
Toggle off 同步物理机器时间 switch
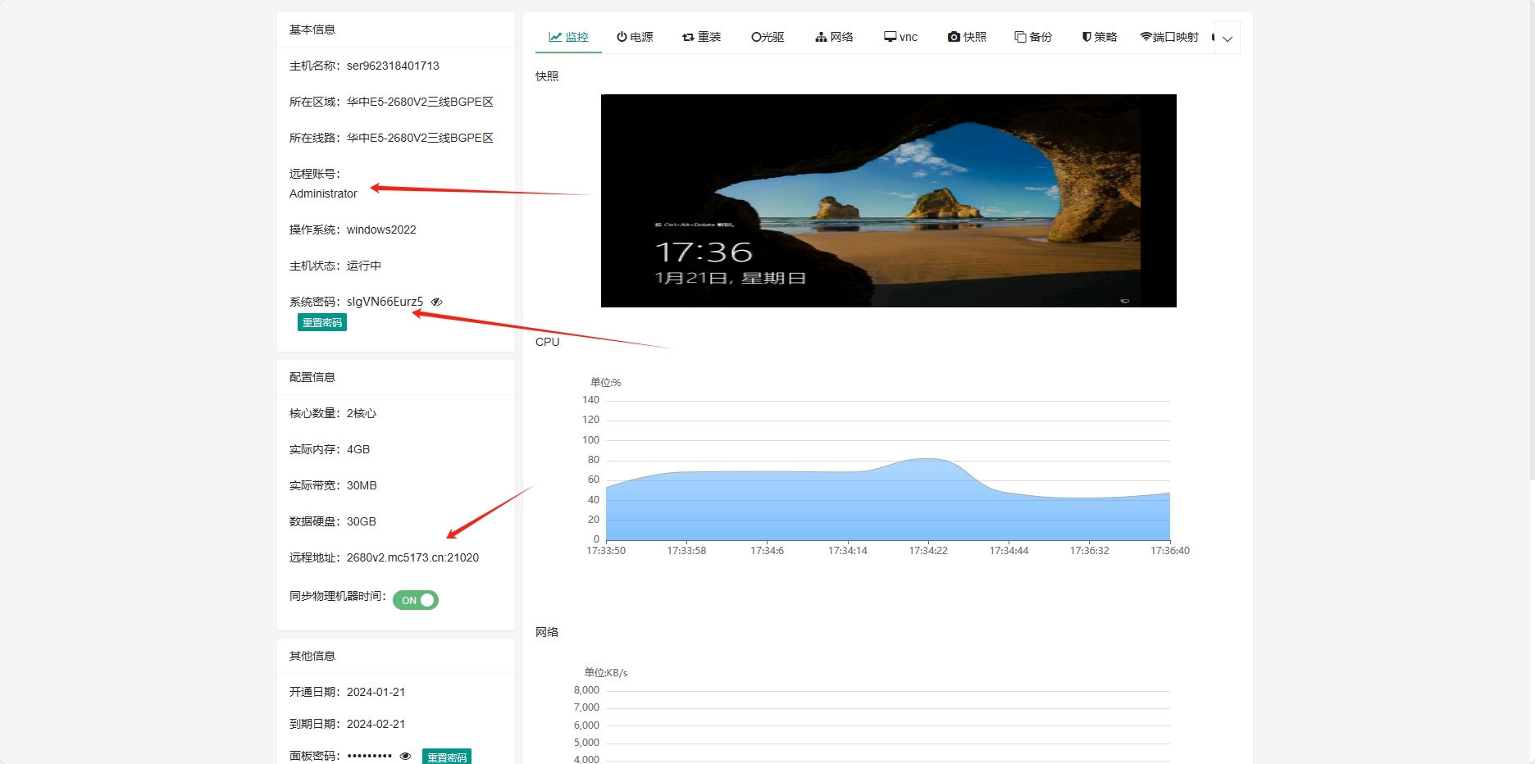pyautogui.click(x=416, y=600)
